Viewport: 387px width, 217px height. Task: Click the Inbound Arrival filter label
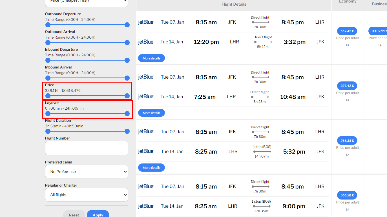pos(58,67)
